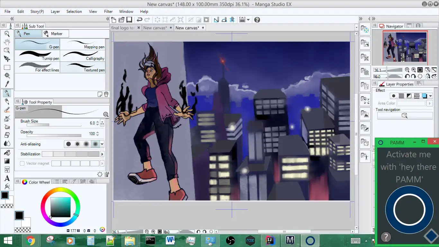Open the Filter menu
439x247 pixels.
pyautogui.click(x=108, y=11)
